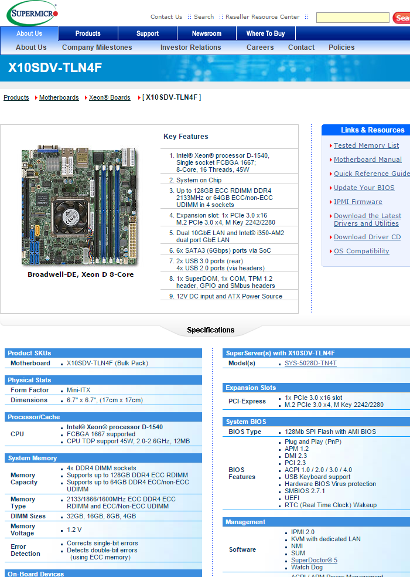410x577 pixels.
Task: Click the dimensions value '6.7" x 6.7"'
Action: (105, 400)
